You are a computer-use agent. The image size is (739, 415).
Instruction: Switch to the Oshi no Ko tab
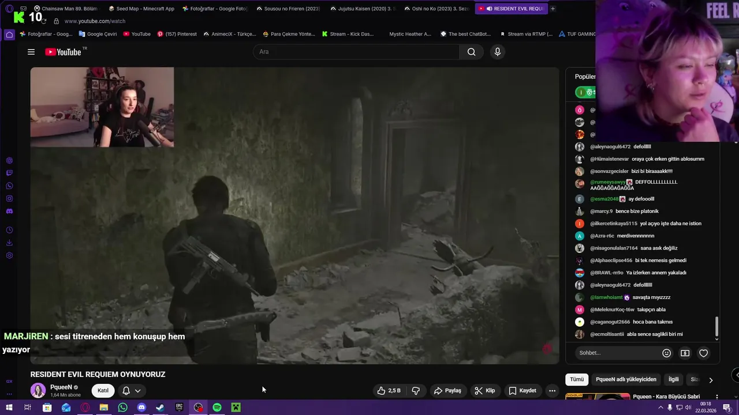436,9
